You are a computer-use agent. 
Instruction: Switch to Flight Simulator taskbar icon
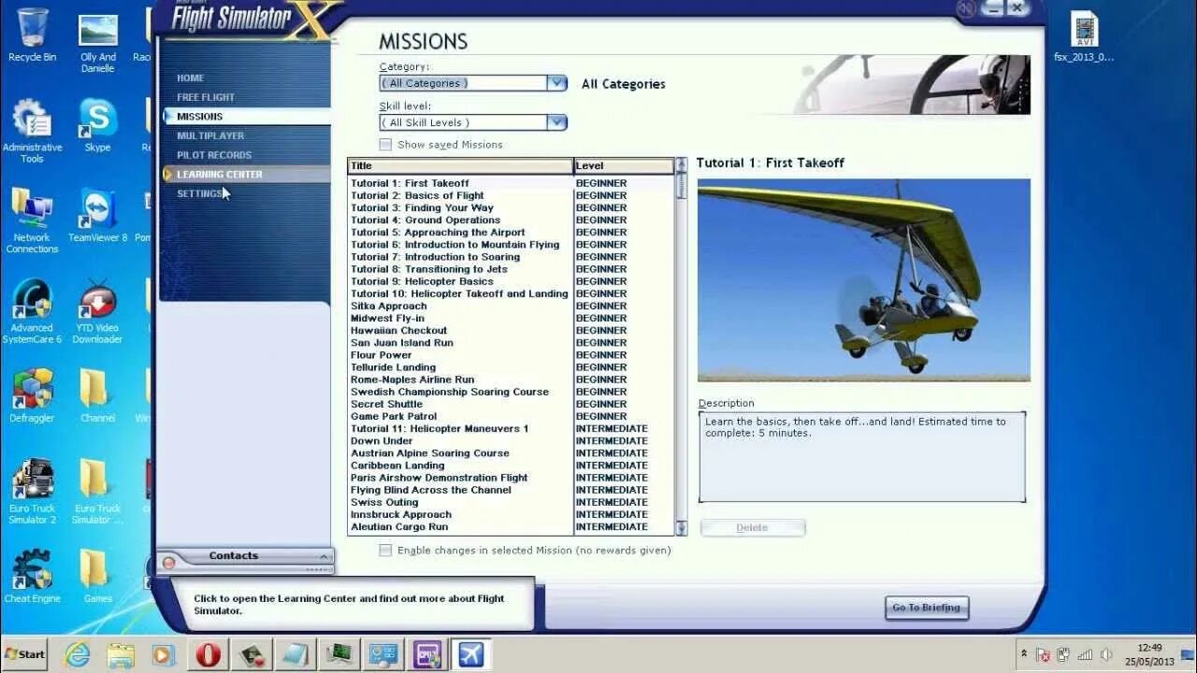(470, 654)
